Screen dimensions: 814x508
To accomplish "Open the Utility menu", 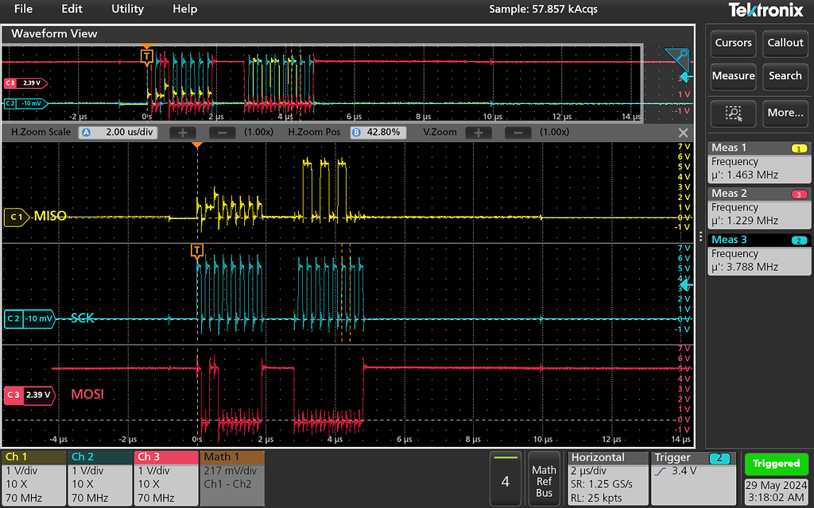I will 128,9.
